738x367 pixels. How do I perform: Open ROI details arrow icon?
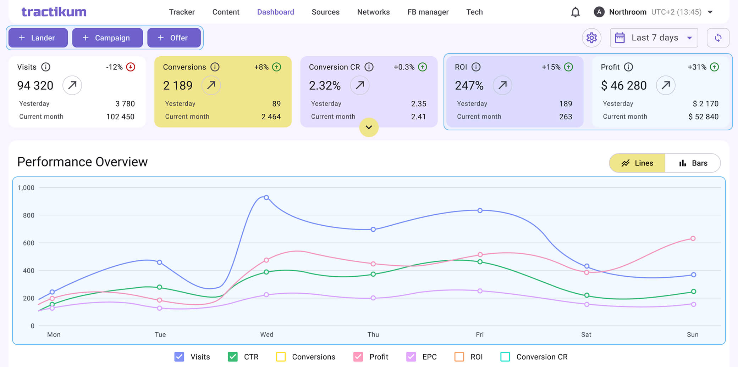coord(502,85)
